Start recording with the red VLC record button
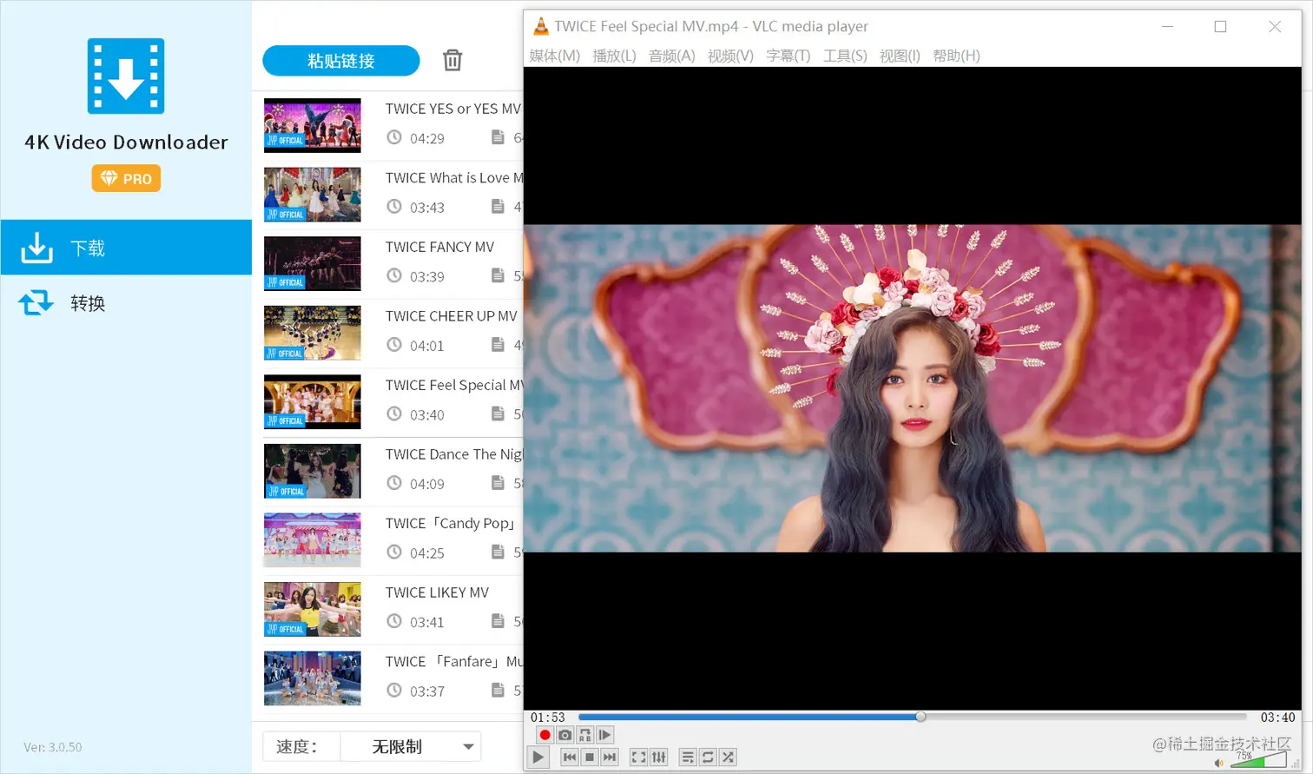Screen dimensions: 1313x774 pyautogui.click(x=544, y=735)
